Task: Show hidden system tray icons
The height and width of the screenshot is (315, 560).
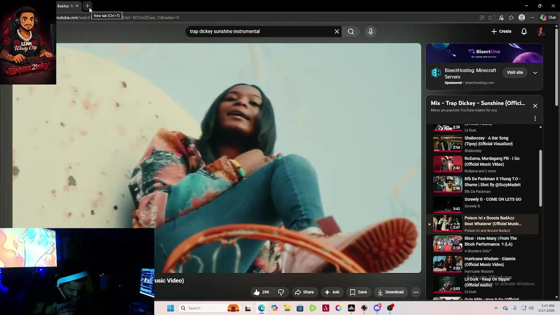Action: tap(496, 308)
